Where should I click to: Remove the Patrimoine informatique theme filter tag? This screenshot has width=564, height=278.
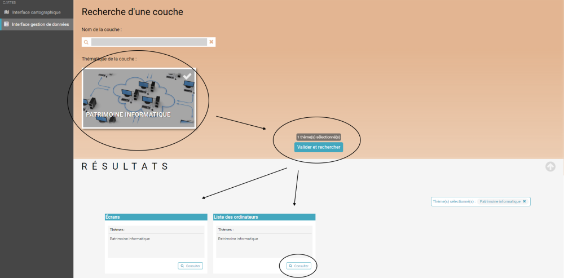[x=524, y=201]
